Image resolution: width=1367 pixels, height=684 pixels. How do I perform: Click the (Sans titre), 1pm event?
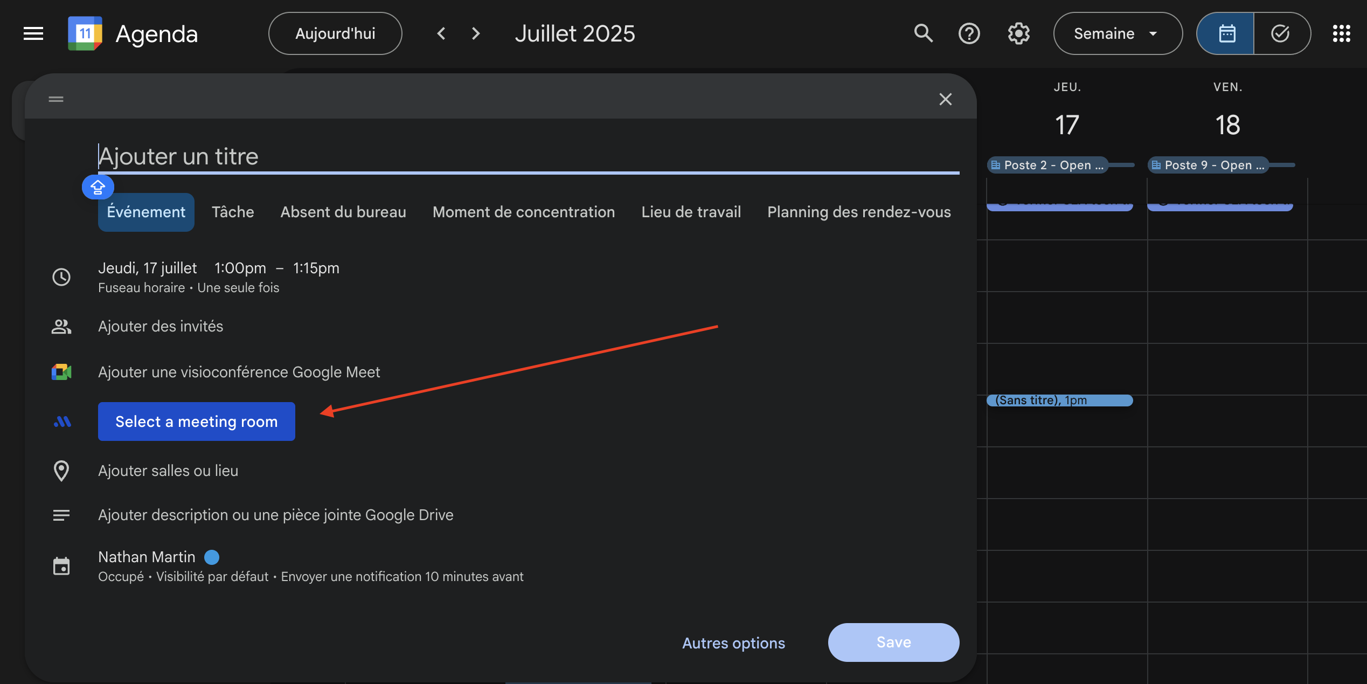coord(1060,400)
